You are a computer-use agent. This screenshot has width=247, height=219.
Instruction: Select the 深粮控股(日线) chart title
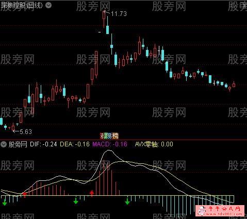22,5
